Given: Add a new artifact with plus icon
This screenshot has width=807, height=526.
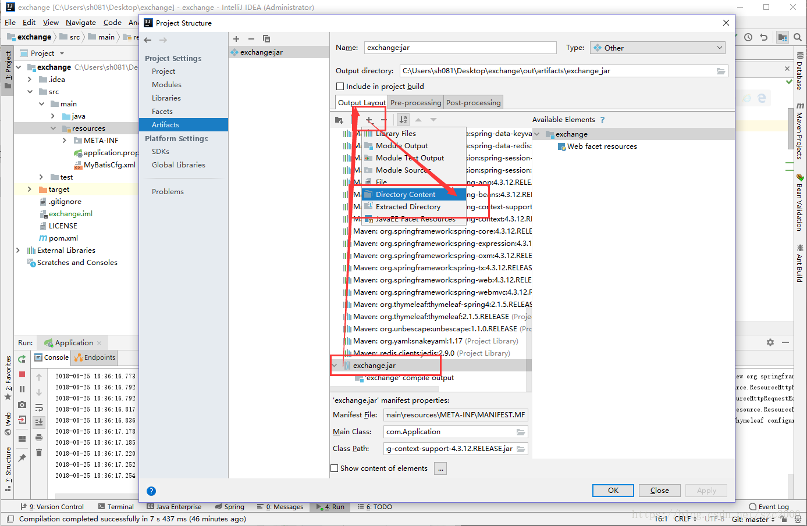Looking at the screenshot, I should click(236, 39).
